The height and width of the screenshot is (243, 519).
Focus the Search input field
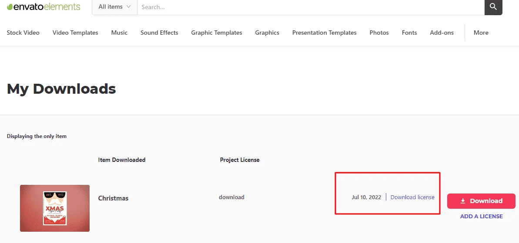311,7
